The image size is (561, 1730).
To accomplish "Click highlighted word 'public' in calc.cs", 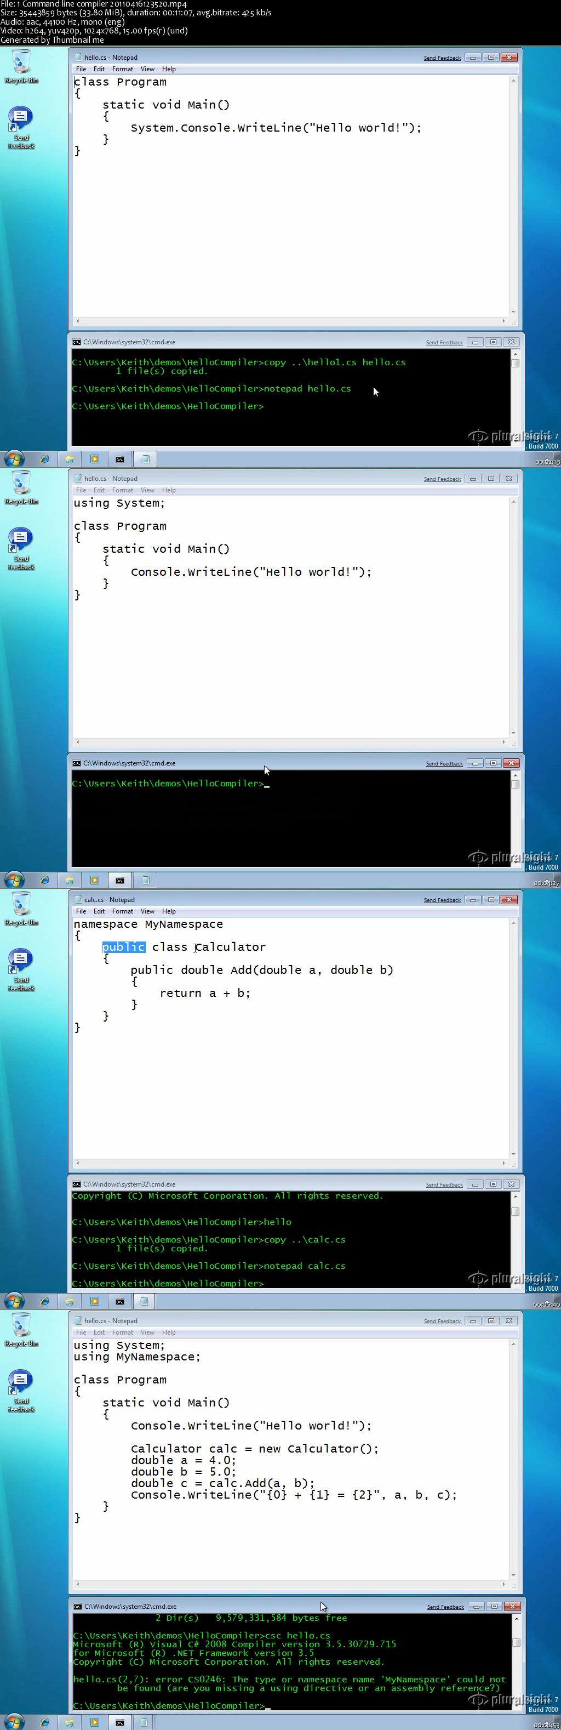I will tap(123, 947).
